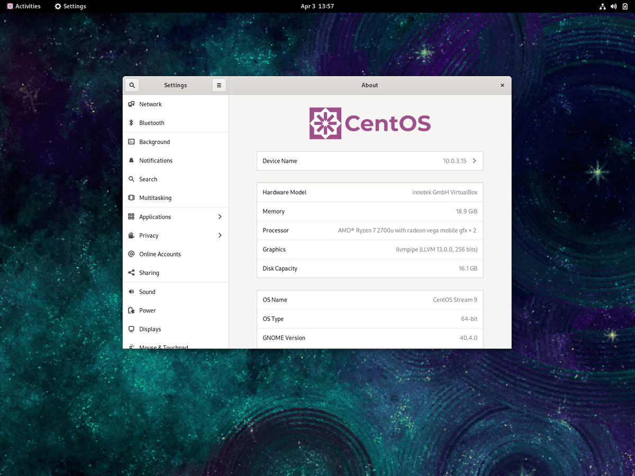635x476 pixels.
Task: Open the network status icon in top bar
Action: [x=602, y=6]
